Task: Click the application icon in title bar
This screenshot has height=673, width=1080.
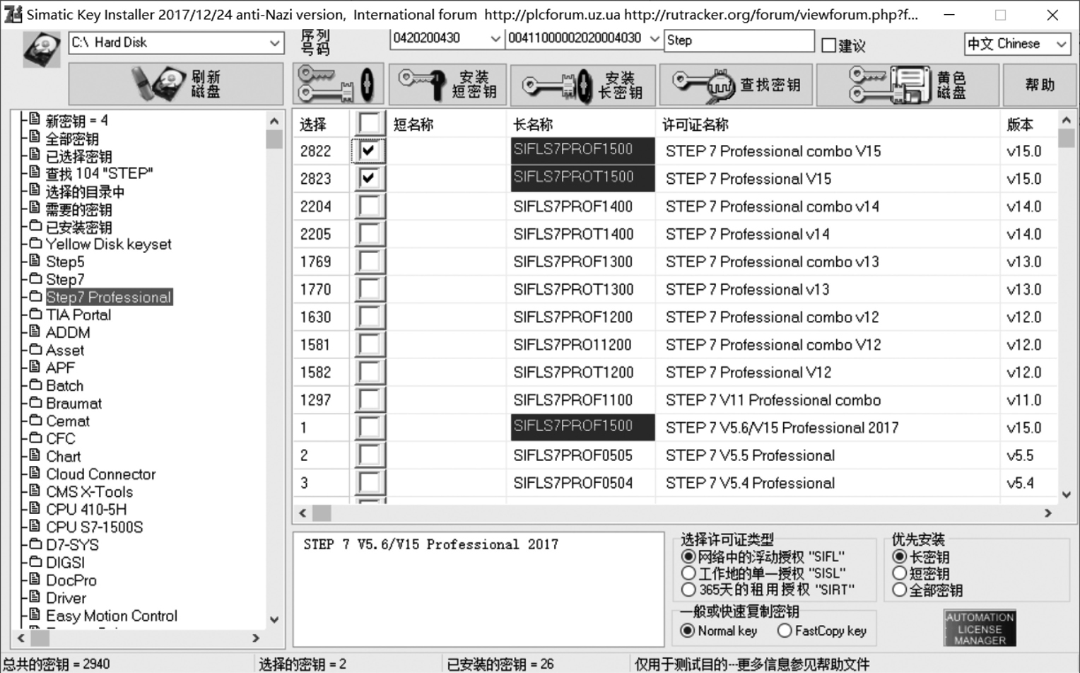Action: click(x=13, y=14)
